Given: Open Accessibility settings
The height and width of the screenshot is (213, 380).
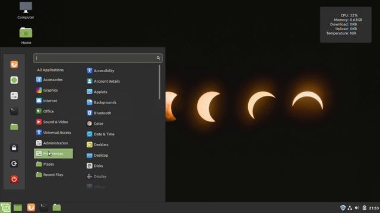Looking at the screenshot, I should pos(100,71).
